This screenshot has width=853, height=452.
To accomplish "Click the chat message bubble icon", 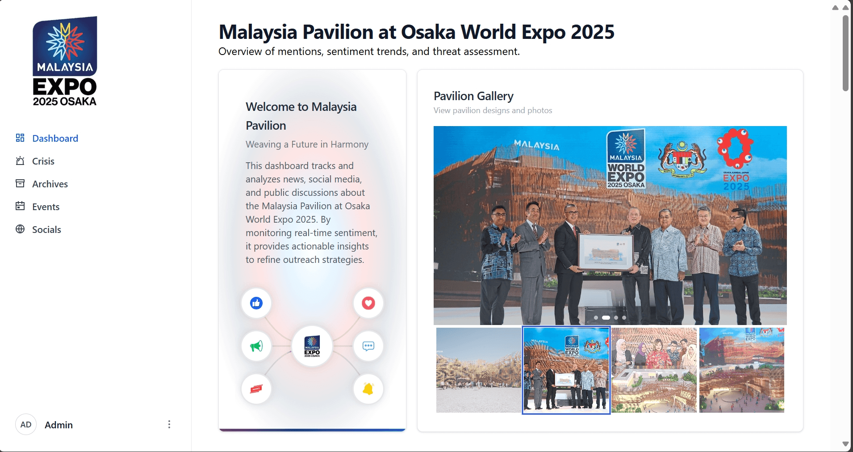I will pos(368,346).
